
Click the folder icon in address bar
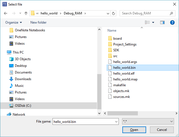(33, 13)
